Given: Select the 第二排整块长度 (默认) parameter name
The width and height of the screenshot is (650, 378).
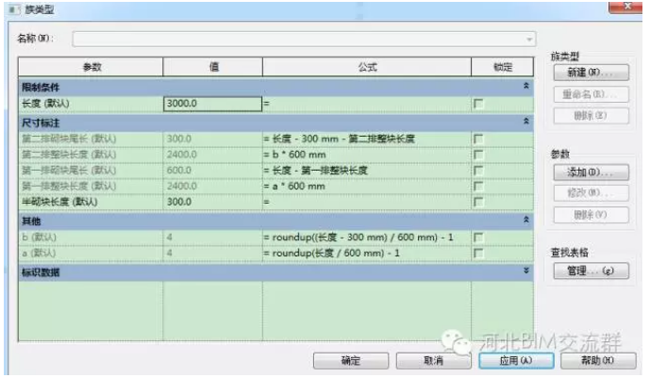Looking at the screenshot, I should [69, 155].
